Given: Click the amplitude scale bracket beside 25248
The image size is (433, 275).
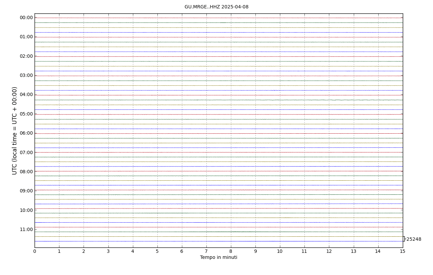Looking at the screenshot, I should pyautogui.click(x=404, y=239).
